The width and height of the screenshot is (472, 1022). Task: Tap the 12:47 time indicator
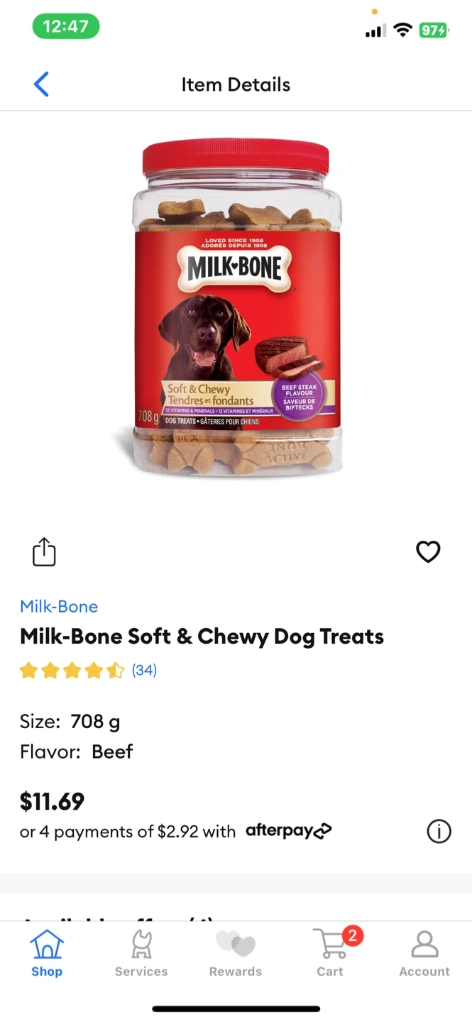[66, 27]
